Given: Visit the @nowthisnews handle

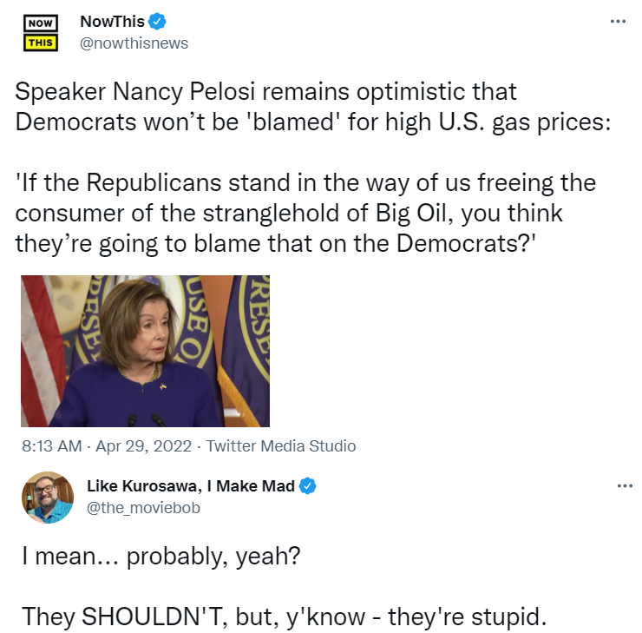Looking at the screenshot, I should pyautogui.click(x=134, y=43).
